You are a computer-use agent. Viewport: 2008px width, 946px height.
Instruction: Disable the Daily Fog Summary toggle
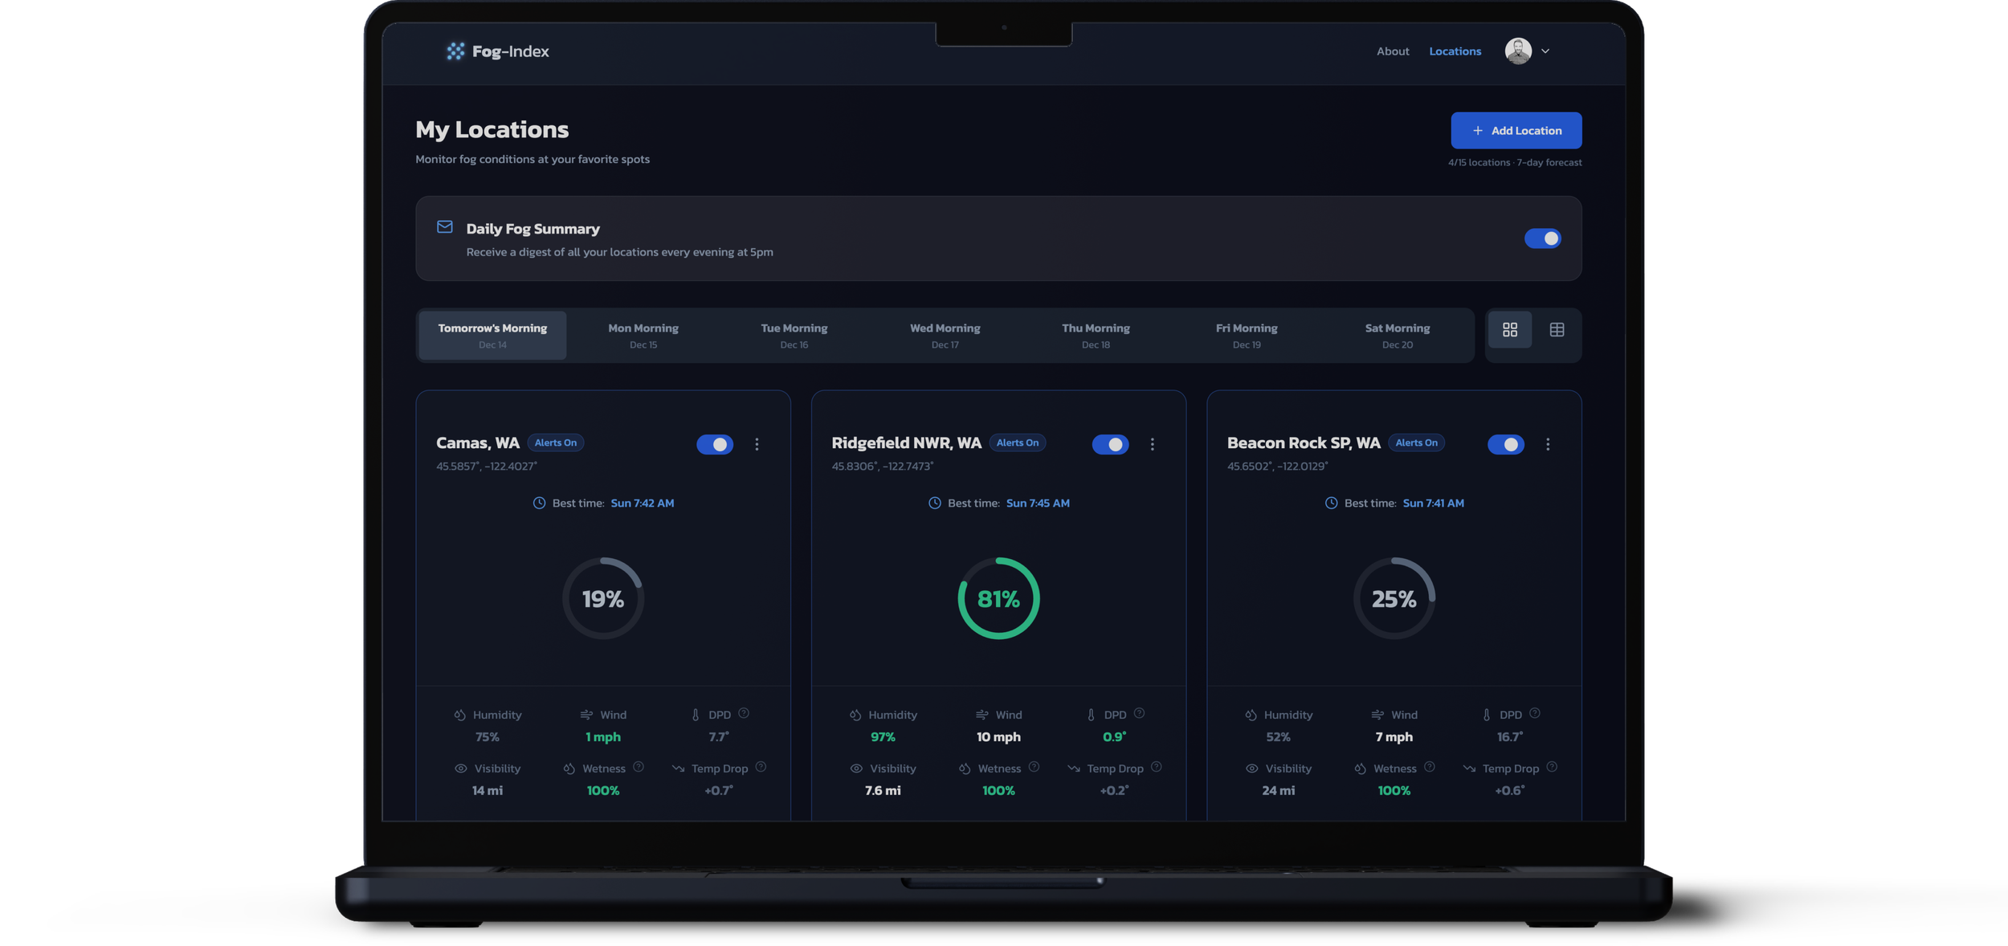[1542, 239]
